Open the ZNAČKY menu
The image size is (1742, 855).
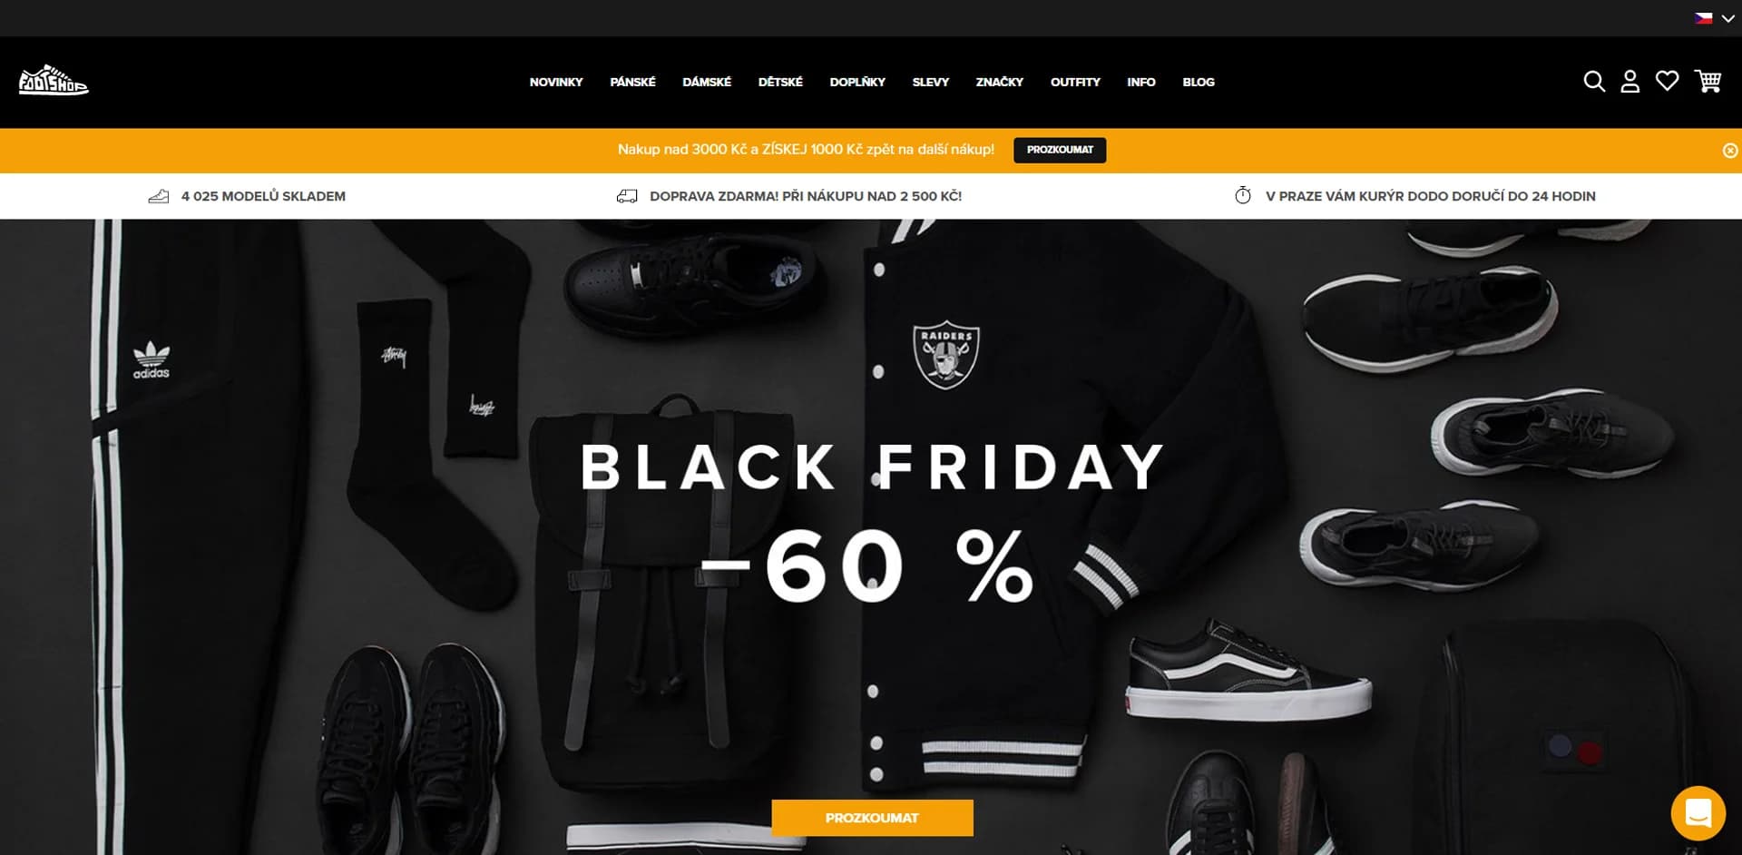(x=999, y=82)
